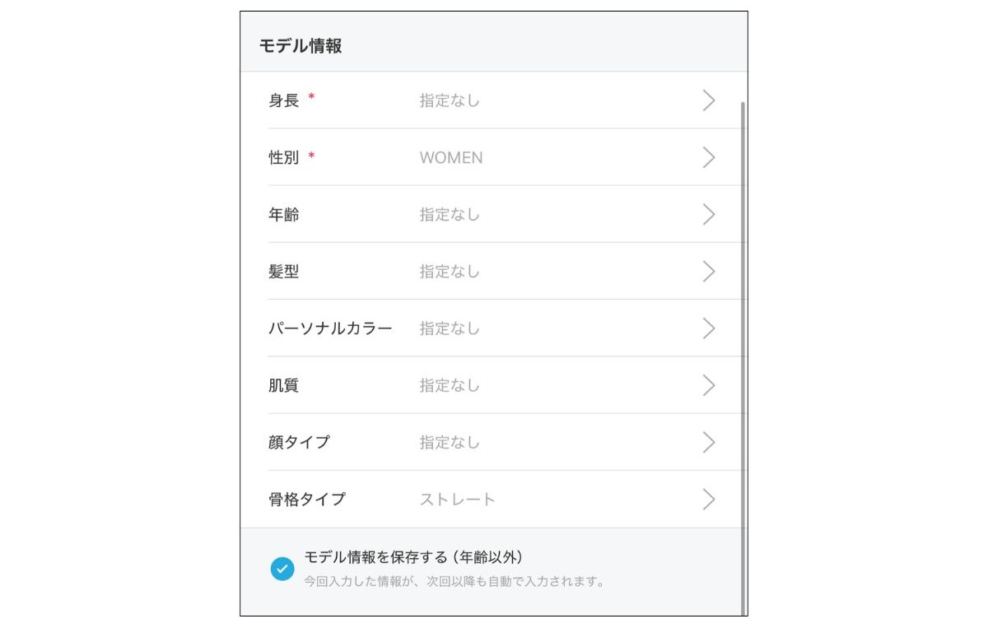Click the 年齢 row chevron

[708, 215]
